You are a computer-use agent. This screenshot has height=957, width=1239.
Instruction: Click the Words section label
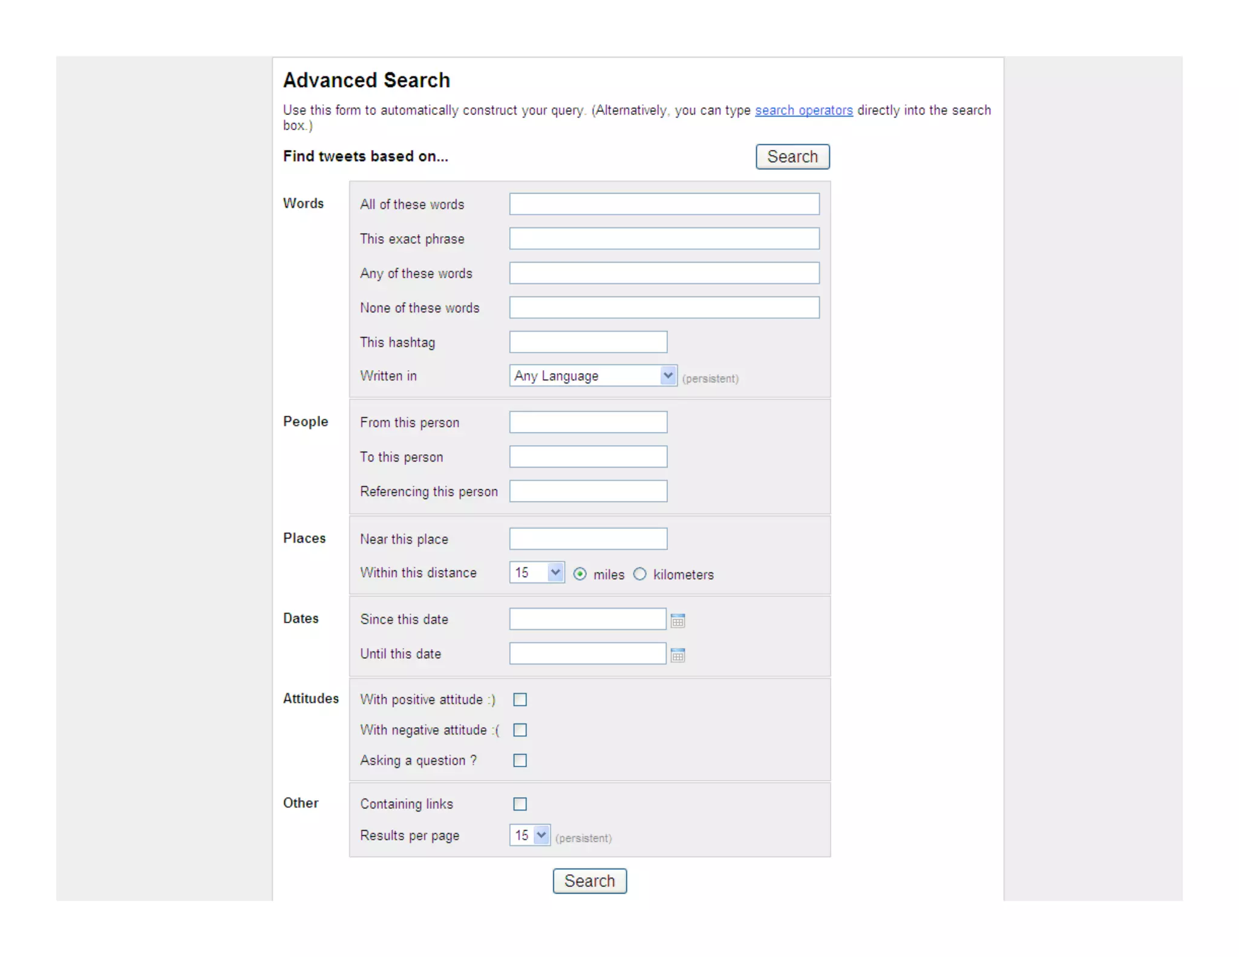[303, 203]
